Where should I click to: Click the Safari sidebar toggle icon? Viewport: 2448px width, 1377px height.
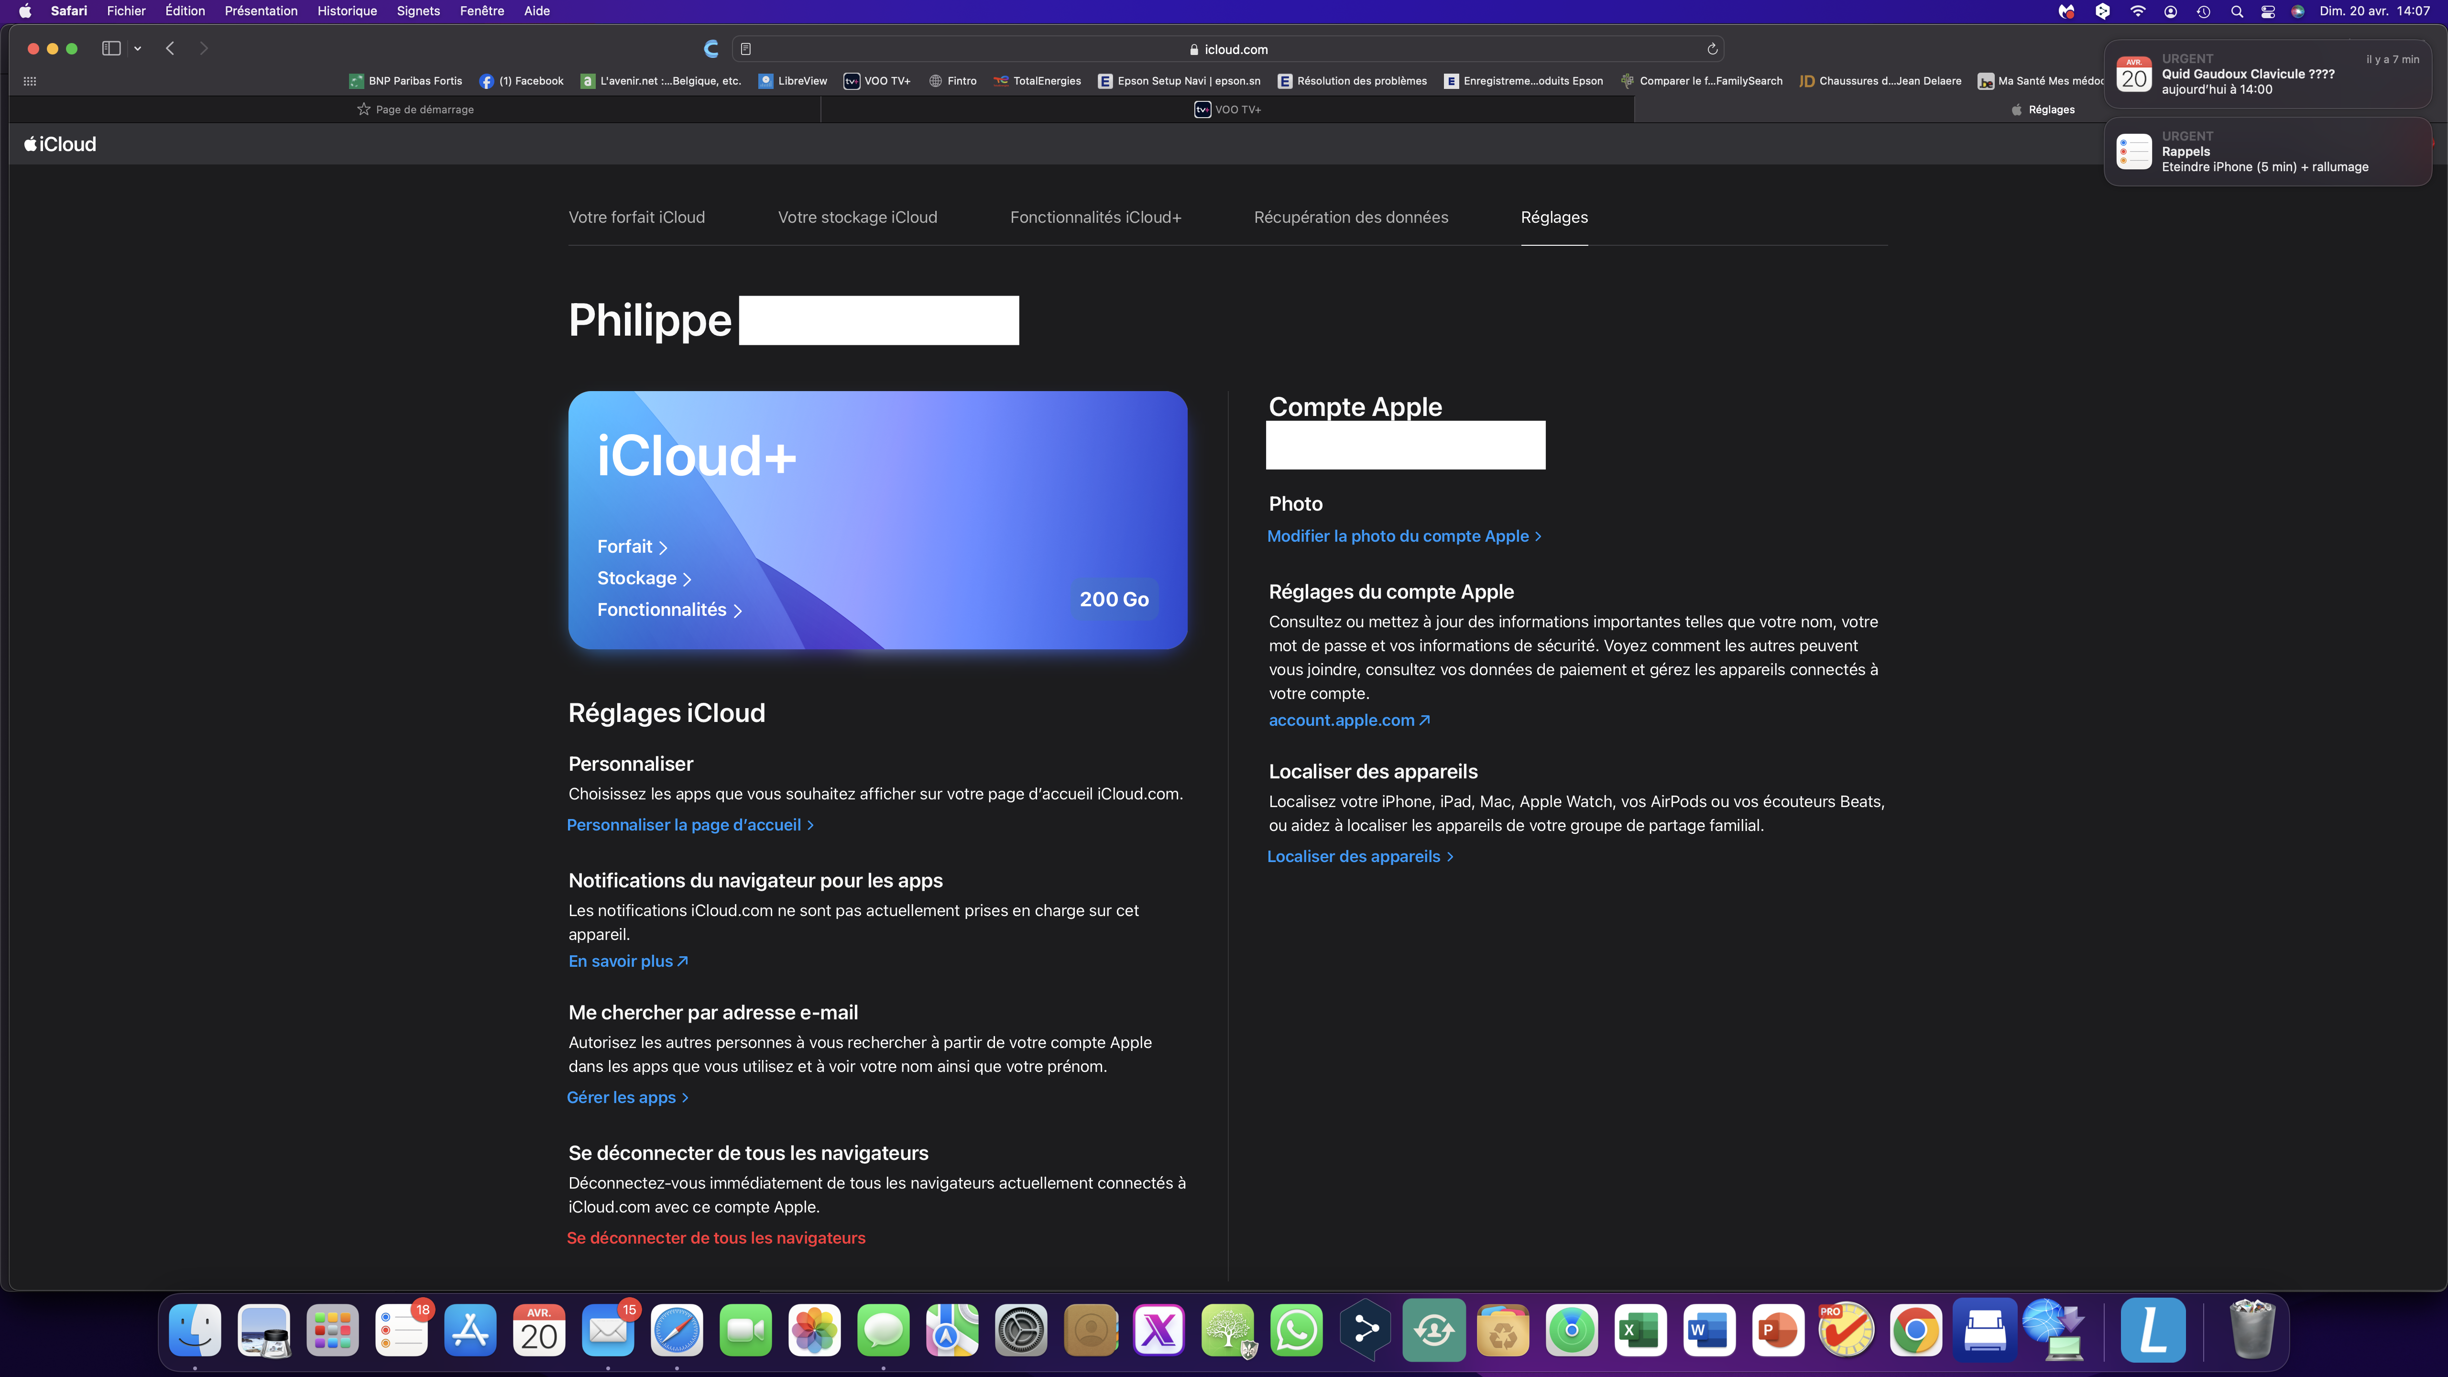coord(111,48)
